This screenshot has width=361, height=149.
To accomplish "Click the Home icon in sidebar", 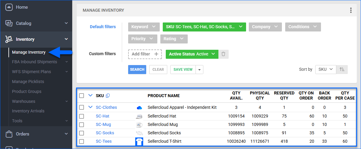I will (9, 7).
